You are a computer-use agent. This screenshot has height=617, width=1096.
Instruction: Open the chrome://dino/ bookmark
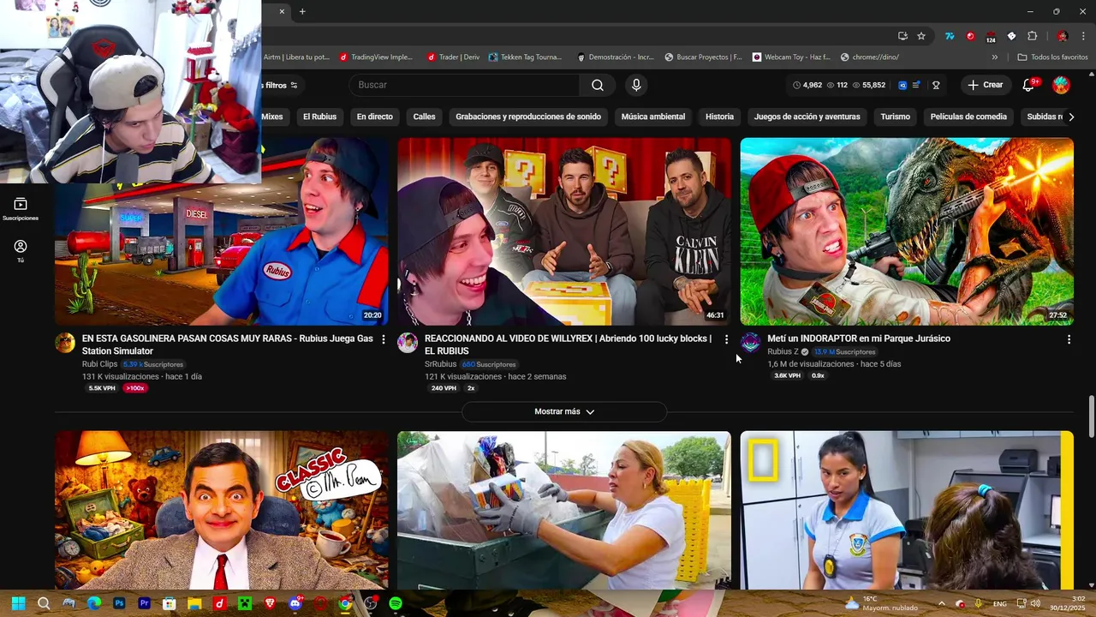point(869,57)
